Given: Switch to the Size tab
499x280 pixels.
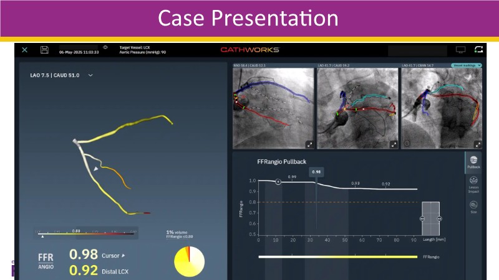Looking at the screenshot, I should (x=473, y=206).
